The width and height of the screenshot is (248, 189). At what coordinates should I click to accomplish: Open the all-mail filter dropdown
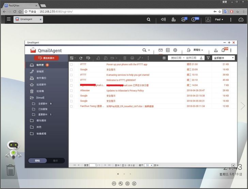point(223,58)
